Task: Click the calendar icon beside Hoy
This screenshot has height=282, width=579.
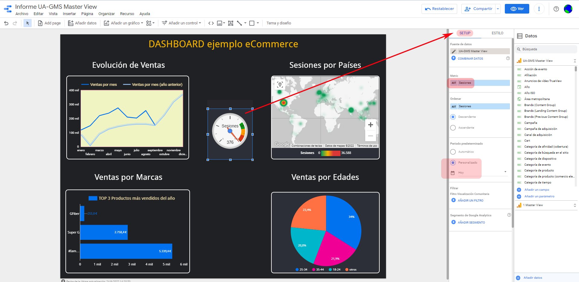Action: (453, 173)
